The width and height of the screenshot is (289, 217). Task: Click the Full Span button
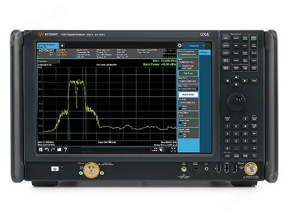tap(188, 73)
